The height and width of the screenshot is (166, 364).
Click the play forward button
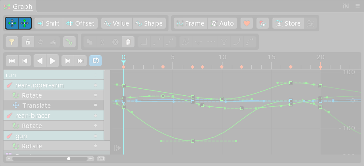pos(53,61)
